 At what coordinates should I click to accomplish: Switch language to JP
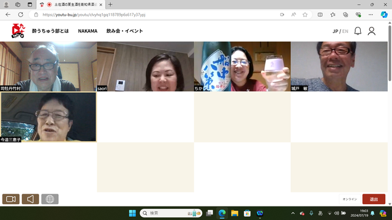coord(335,31)
